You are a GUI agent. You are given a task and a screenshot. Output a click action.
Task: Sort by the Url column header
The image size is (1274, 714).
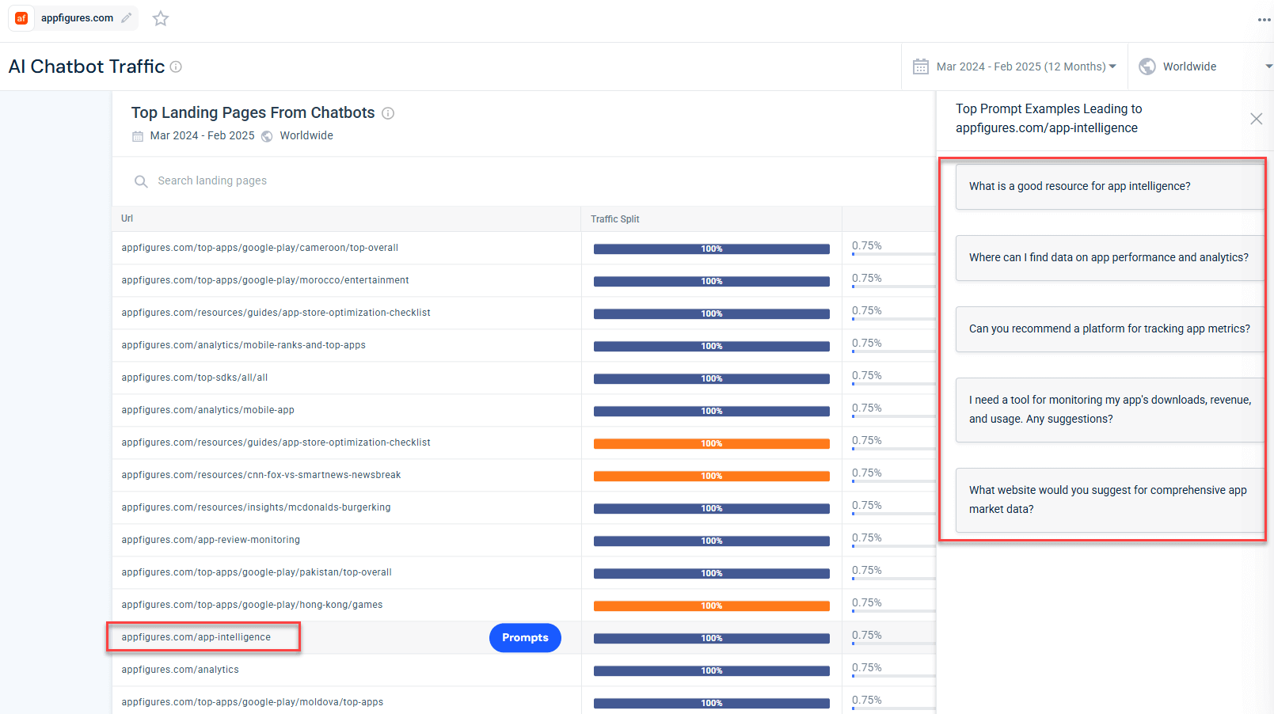coord(127,218)
